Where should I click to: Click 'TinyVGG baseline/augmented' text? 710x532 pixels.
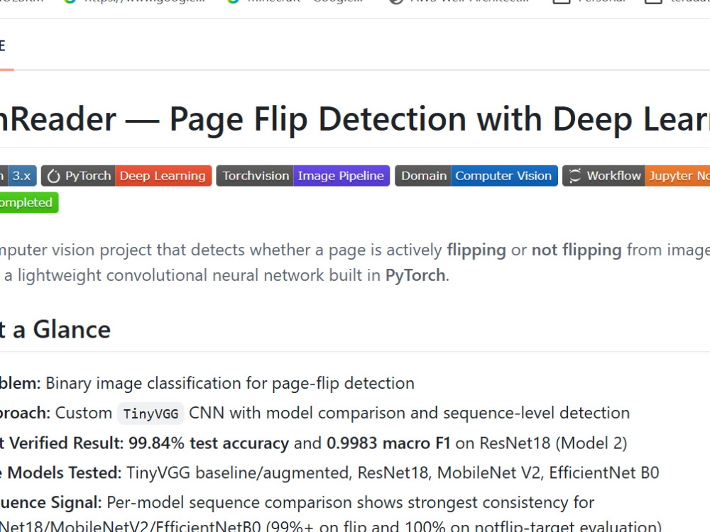tap(238, 473)
